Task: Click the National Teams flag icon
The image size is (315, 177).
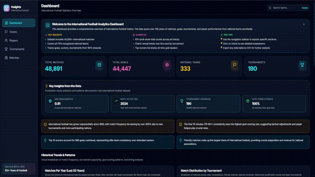Action: click(235, 65)
